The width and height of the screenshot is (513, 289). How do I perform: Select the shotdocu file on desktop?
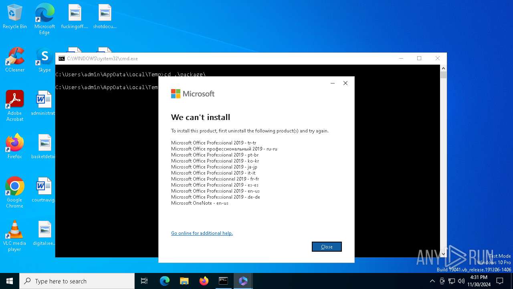pyautogui.click(x=105, y=16)
